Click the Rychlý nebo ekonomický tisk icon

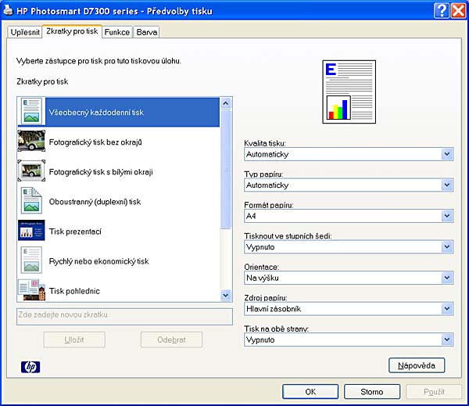click(x=31, y=260)
